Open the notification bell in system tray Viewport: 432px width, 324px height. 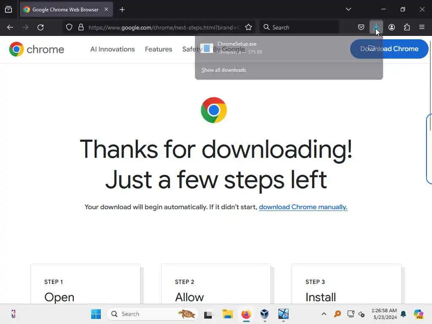[403, 314]
